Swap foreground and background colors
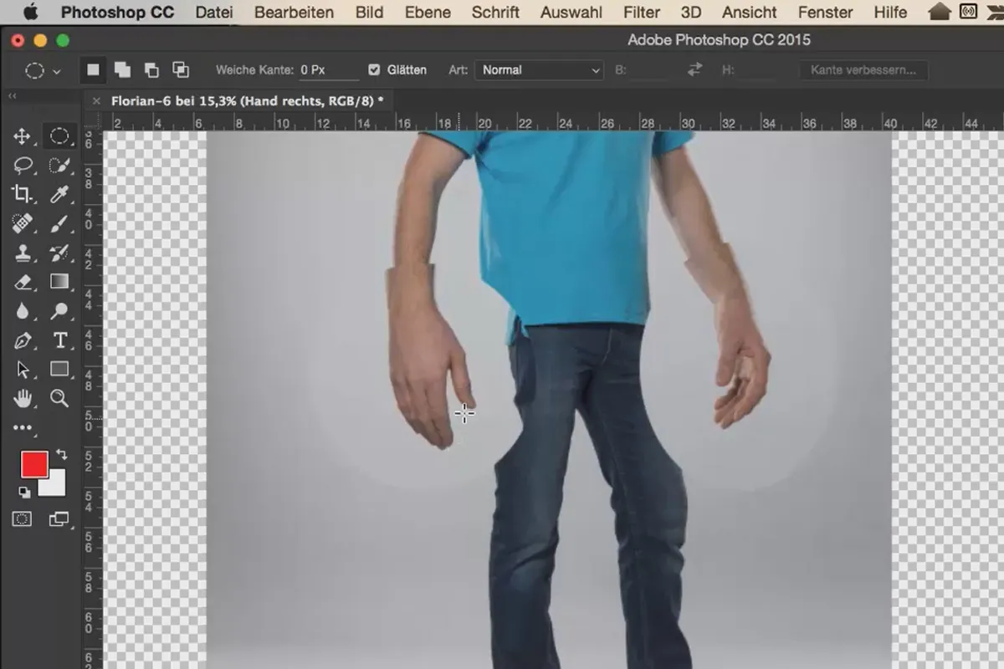 tap(60, 453)
